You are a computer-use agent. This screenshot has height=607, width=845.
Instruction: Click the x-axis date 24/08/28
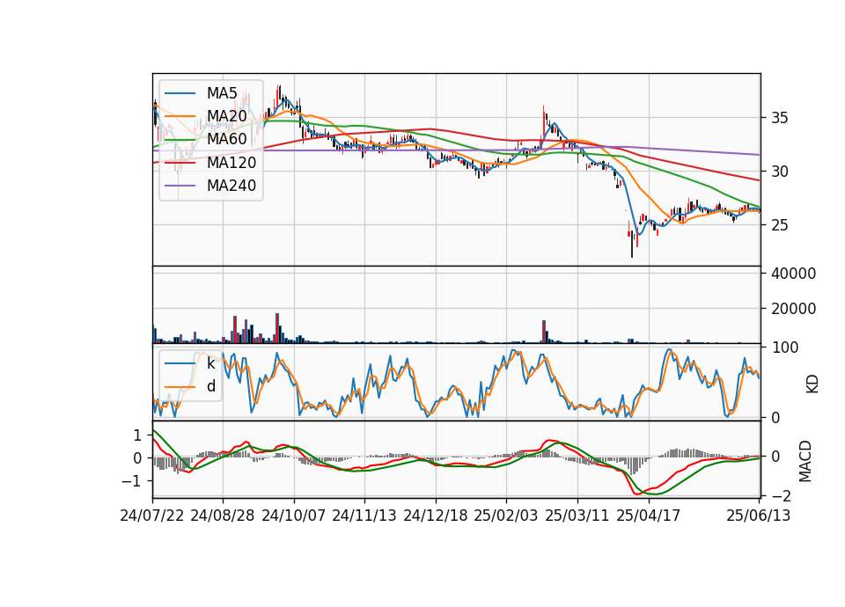tap(223, 516)
